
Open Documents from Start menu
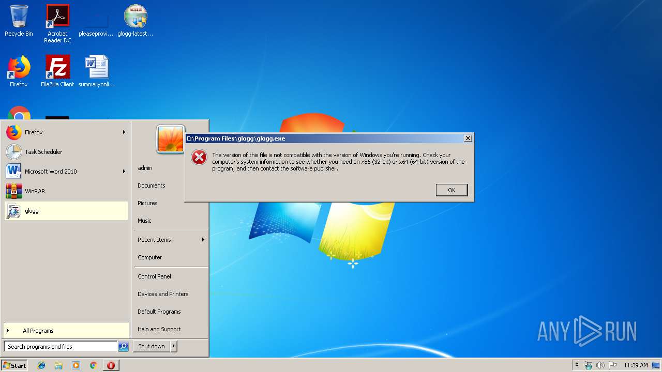click(x=151, y=185)
